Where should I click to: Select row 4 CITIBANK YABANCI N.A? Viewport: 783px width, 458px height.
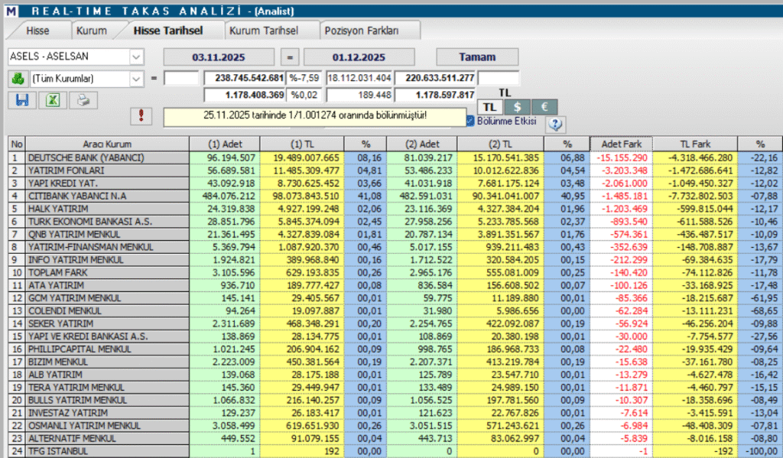coord(99,195)
